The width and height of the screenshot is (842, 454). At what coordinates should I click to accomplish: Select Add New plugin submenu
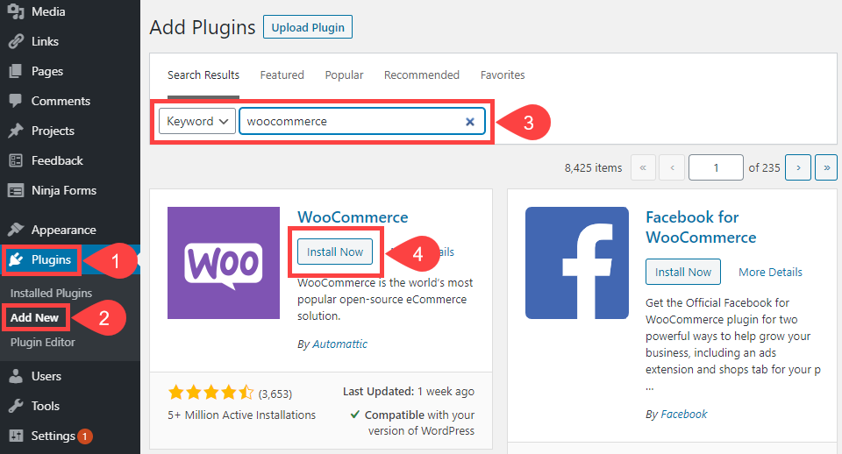pos(34,317)
